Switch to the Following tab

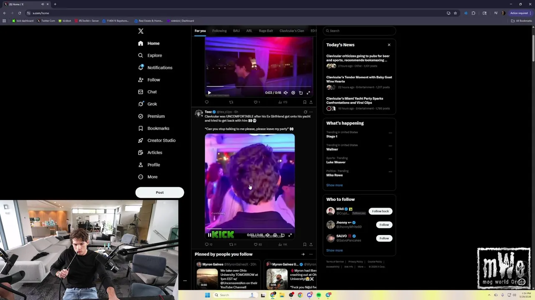coord(219,31)
